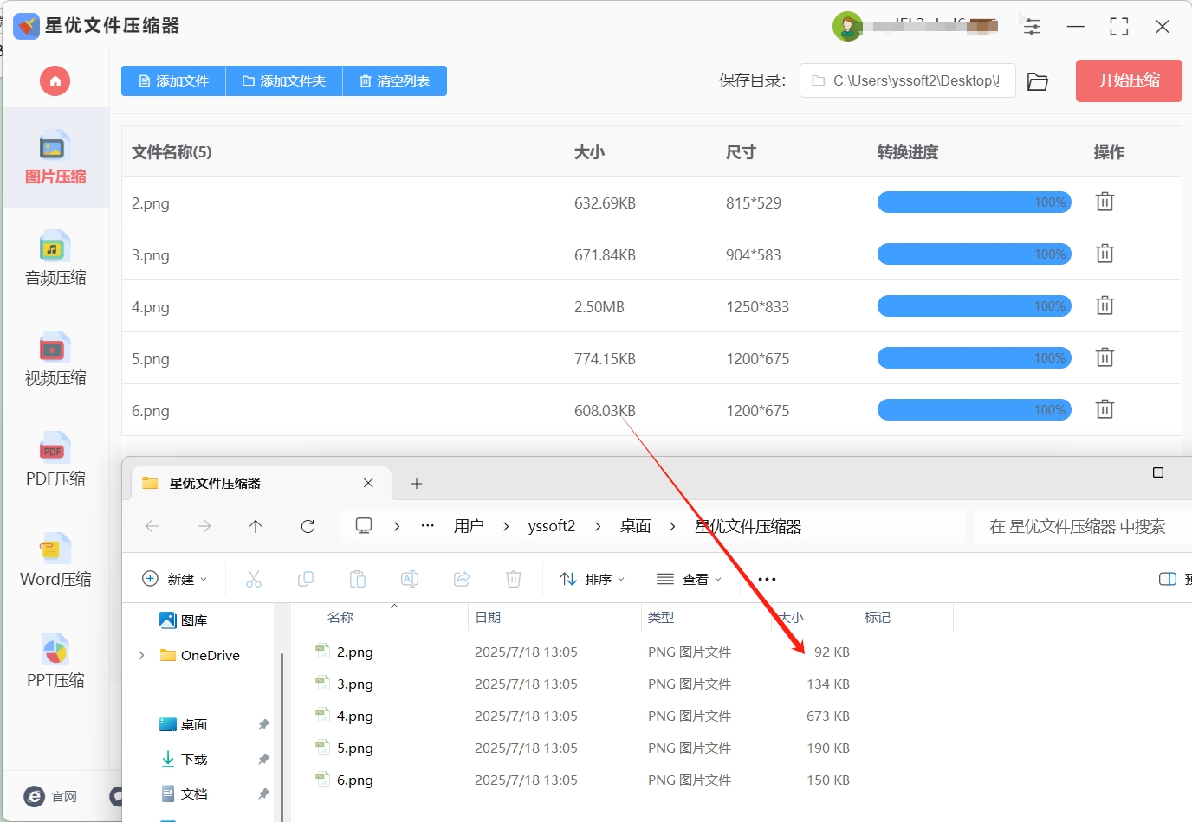Open the 排序 sort dropdown

tap(593, 579)
